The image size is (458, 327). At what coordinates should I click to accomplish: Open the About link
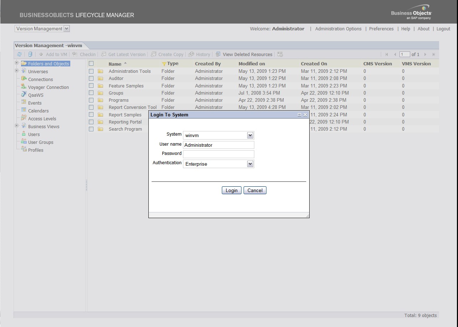[x=423, y=29]
